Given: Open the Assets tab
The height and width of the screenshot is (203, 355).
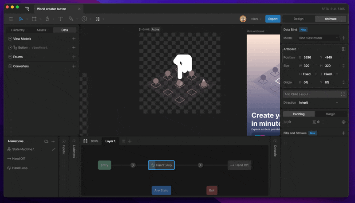Looking at the screenshot, I should click(x=41, y=30).
